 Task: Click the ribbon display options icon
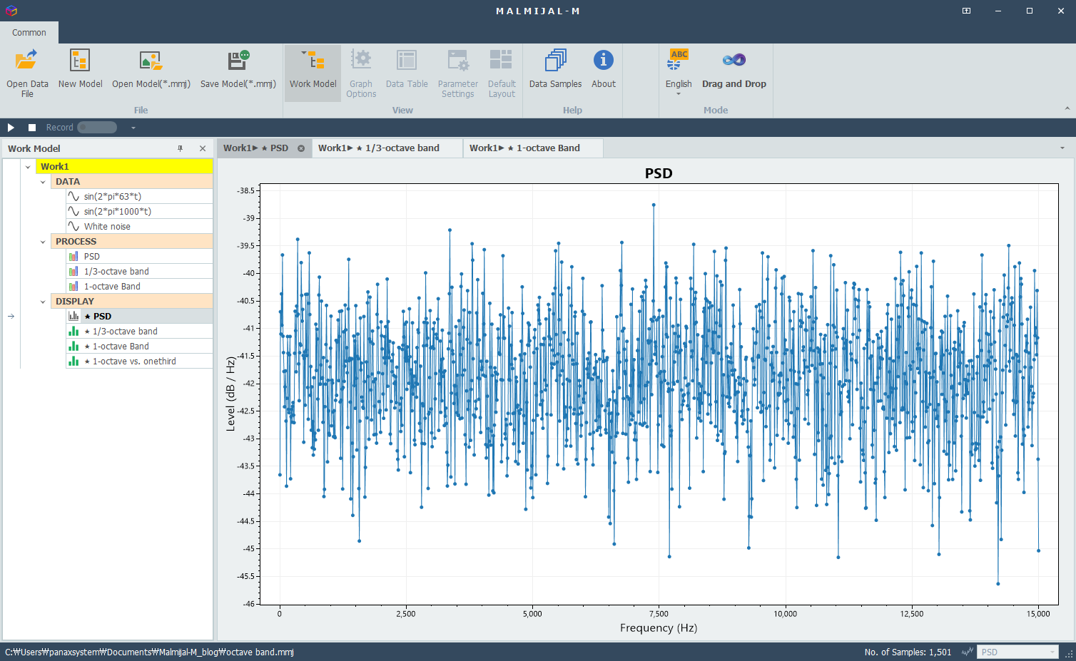pos(966,11)
